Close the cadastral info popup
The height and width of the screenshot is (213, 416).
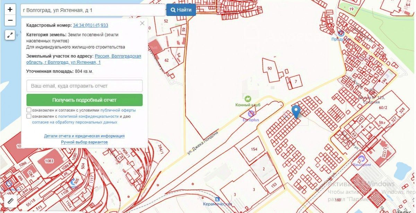pos(142,24)
